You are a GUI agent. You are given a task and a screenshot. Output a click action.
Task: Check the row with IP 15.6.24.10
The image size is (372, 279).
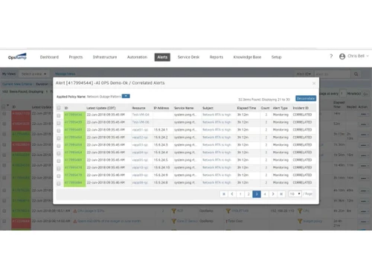59,168
